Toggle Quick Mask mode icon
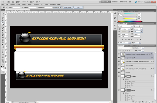Viewport: 157px width, 103px height. point(3,72)
